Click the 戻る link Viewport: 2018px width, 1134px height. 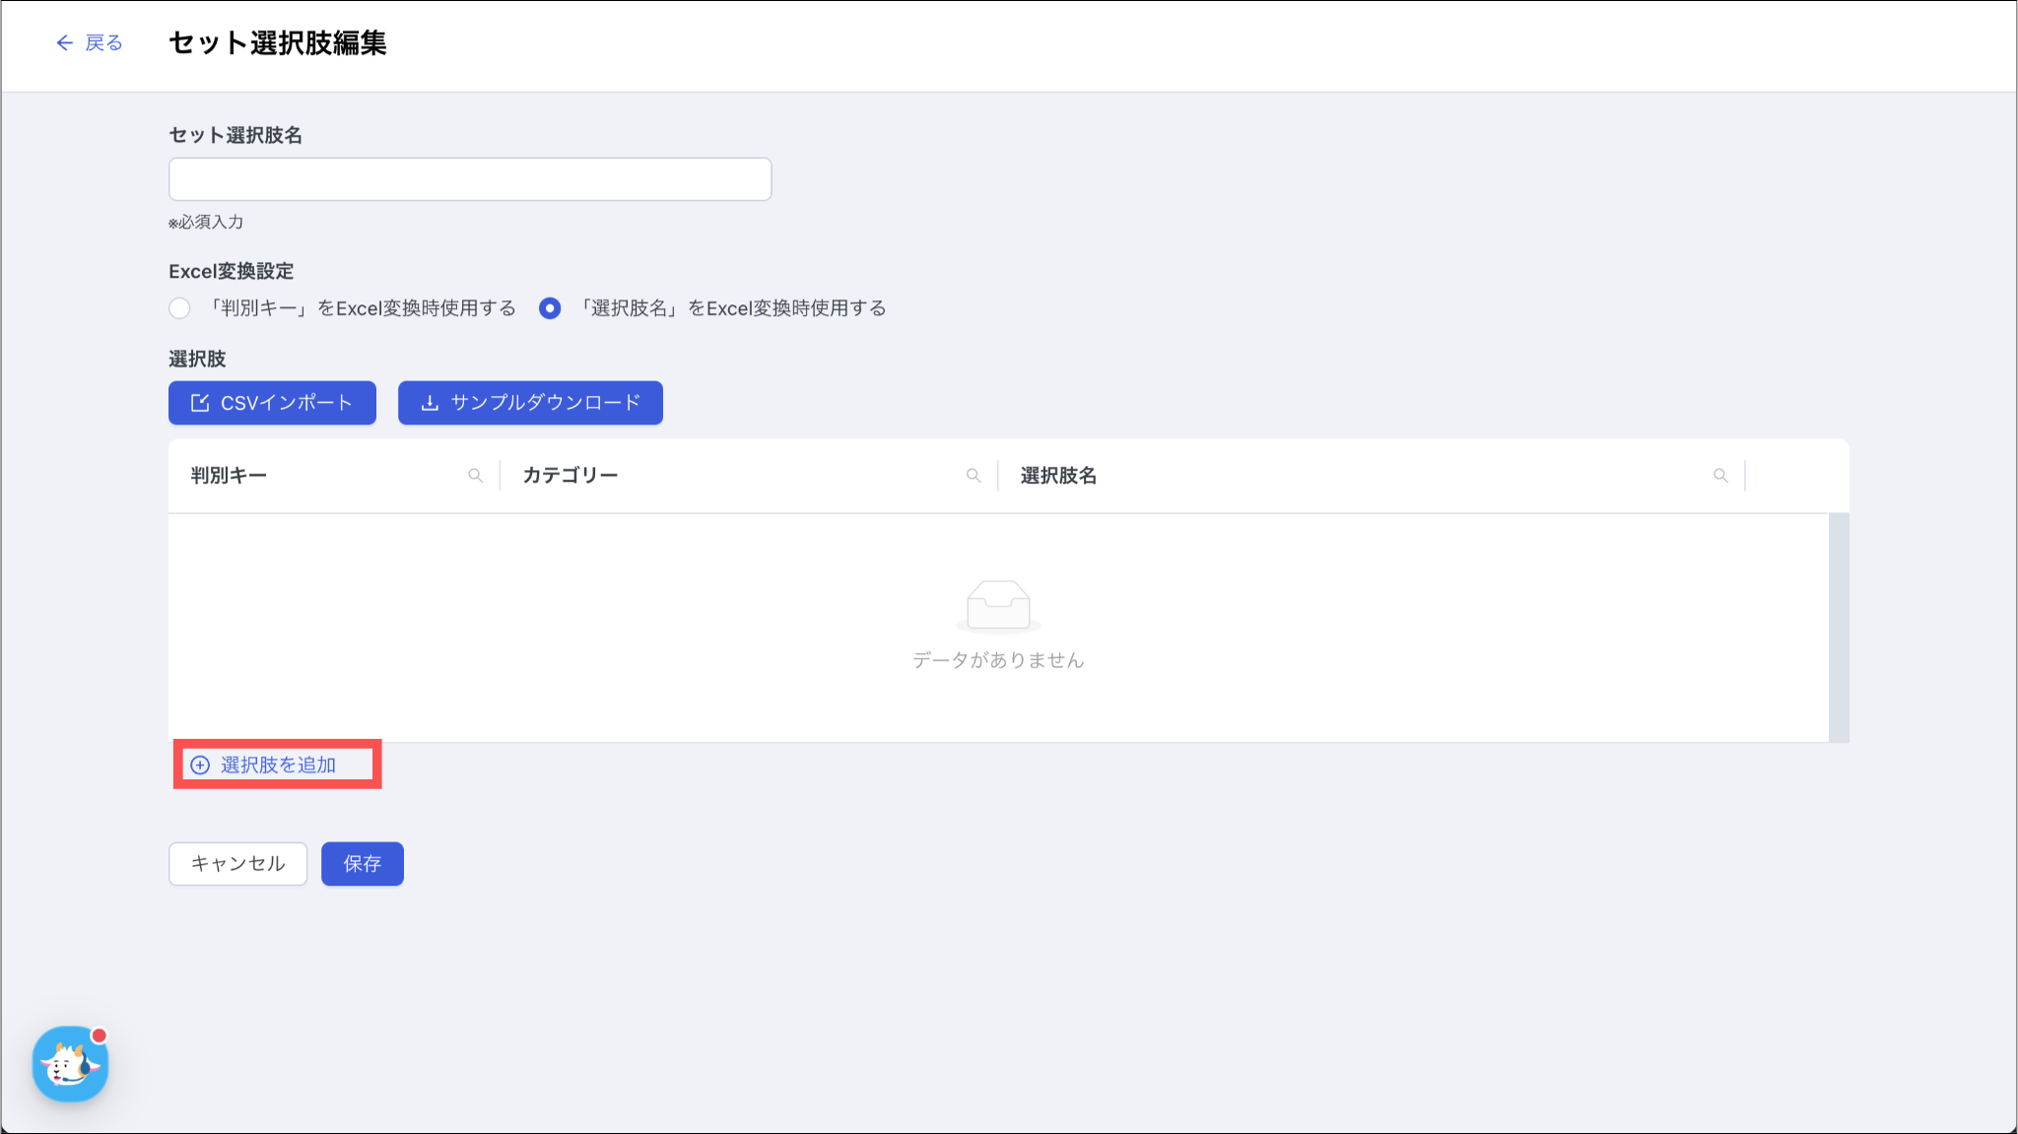[x=103, y=42]
